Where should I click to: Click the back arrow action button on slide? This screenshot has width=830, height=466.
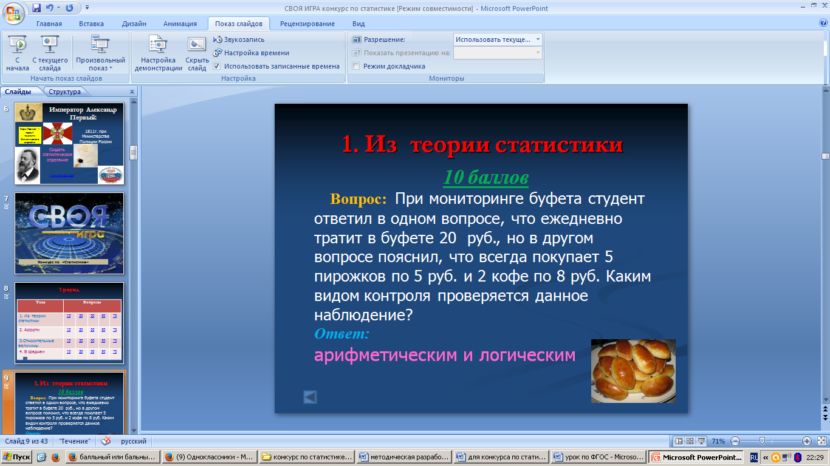[310, 397]
